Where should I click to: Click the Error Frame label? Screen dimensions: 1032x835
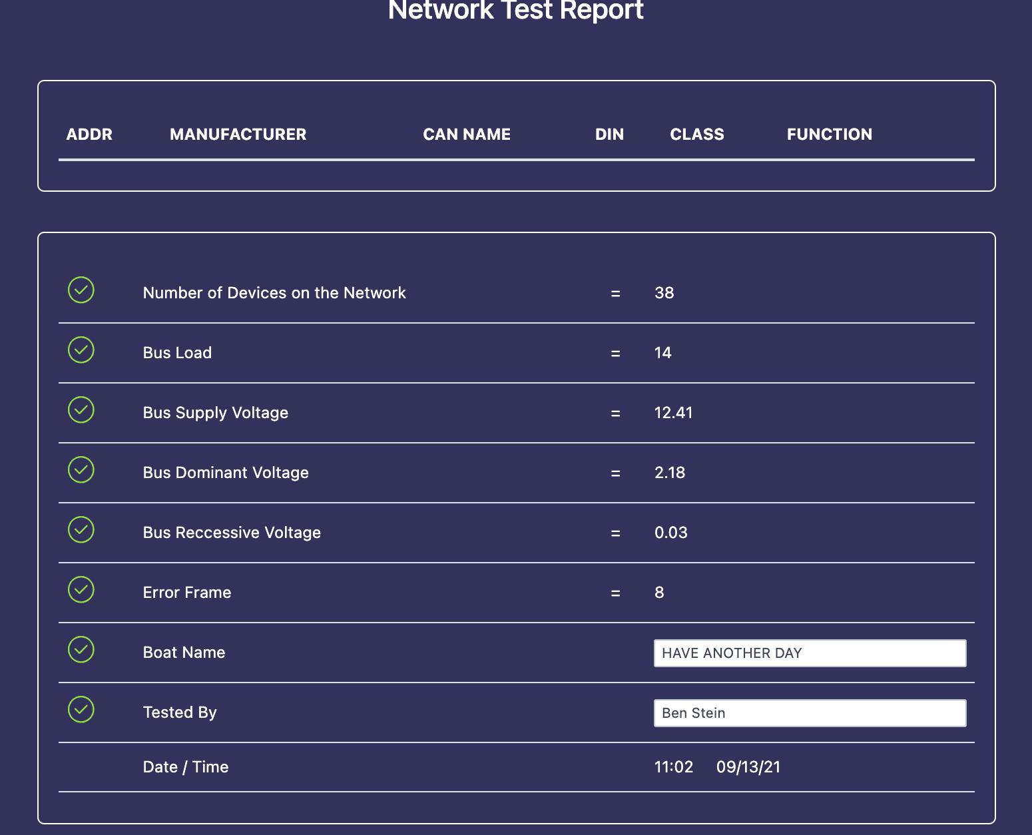pyautogui.click(x=187, y=593)
